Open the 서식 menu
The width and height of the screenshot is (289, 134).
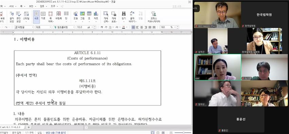pyautogui.click(x=12, y=6)
